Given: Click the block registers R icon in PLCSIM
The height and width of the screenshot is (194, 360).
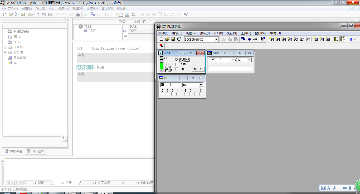Looking at the screenshot, I should pos(328,39).
